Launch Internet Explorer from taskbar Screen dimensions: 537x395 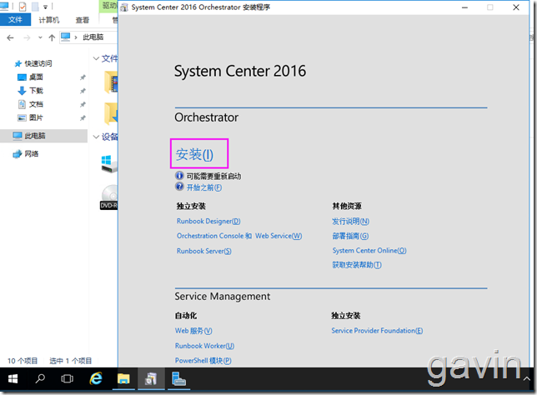click(x=96, y=378)
